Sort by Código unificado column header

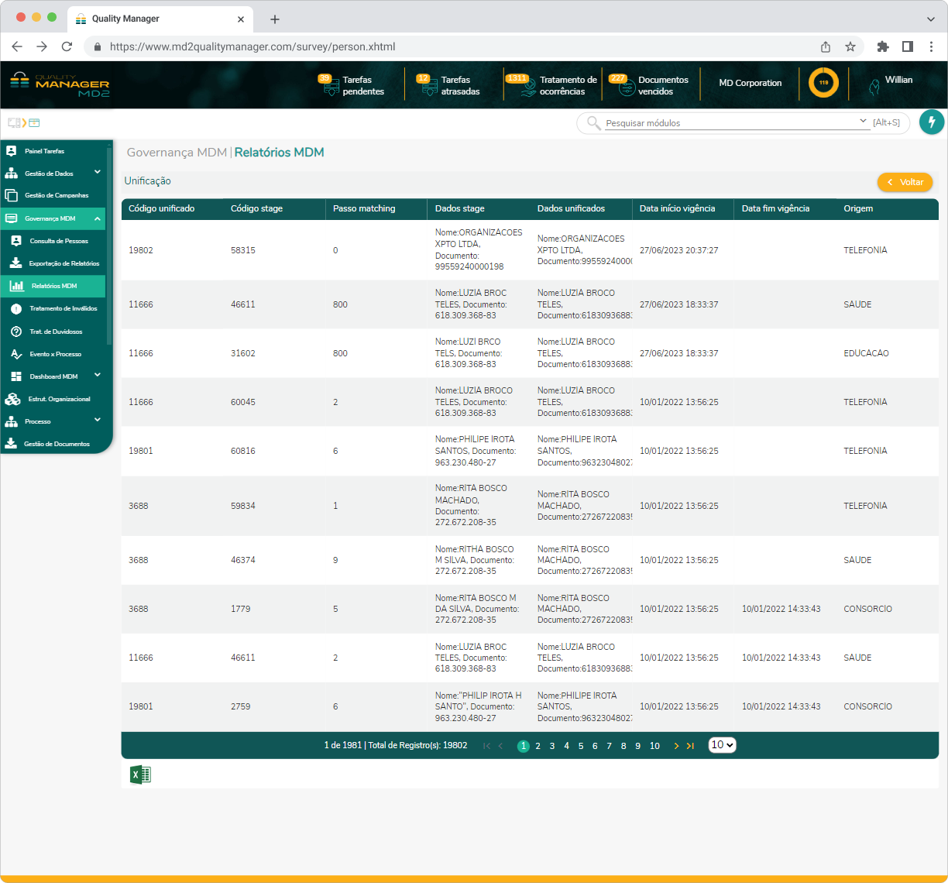[162, 208]
